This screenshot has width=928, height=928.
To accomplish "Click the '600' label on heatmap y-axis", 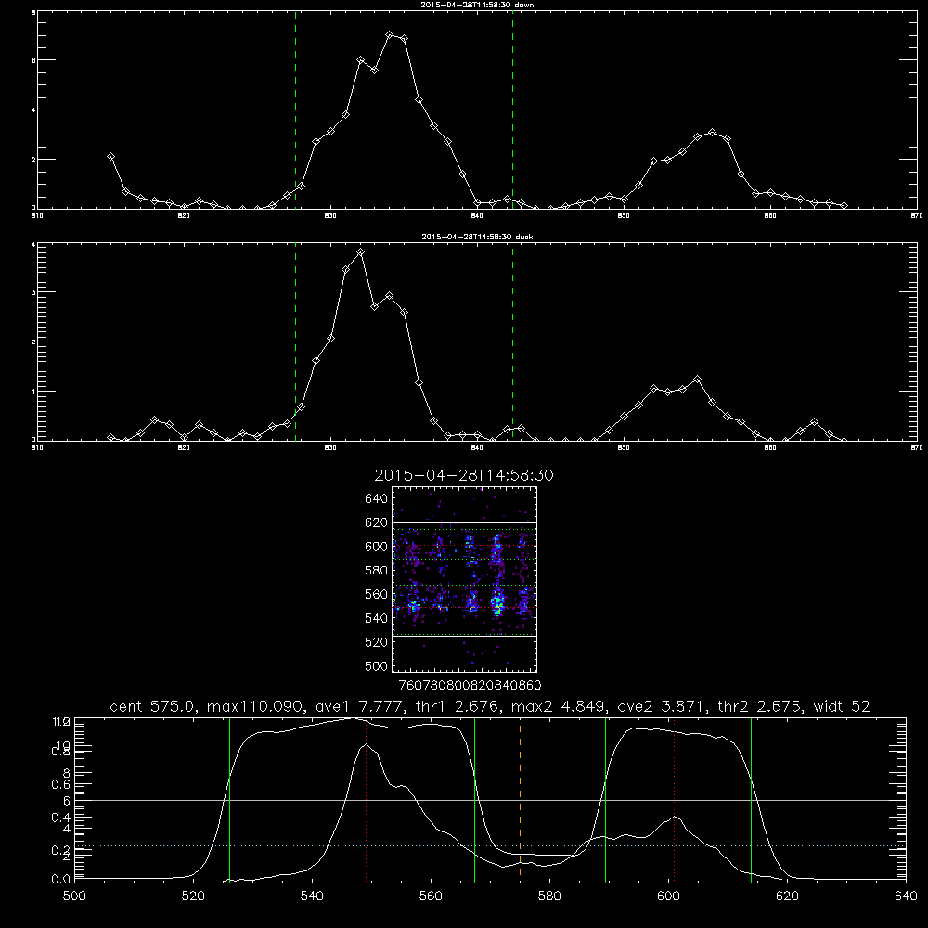I will coord(377,547).
